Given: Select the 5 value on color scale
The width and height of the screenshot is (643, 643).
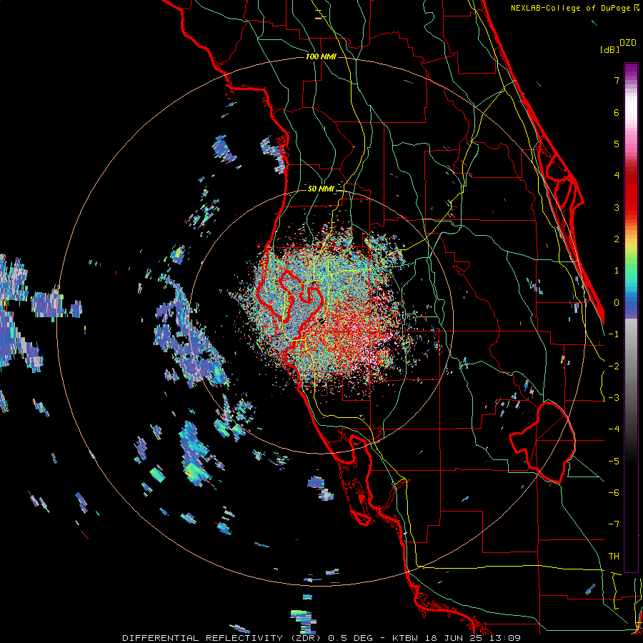Looking at the screenshot, I should [617, 144].
